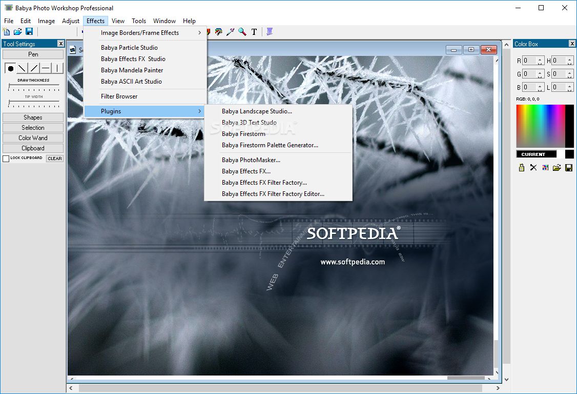Open the Filter Browser

(x=146, y=96)
